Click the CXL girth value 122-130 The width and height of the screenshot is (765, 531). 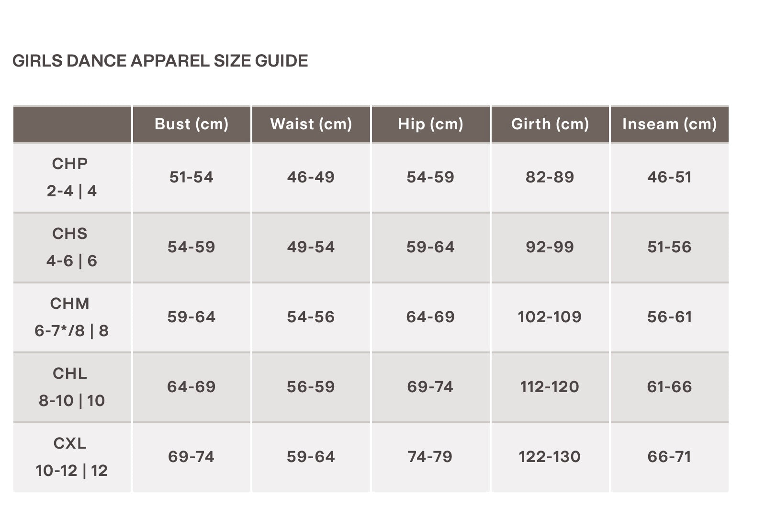point(550,457)
